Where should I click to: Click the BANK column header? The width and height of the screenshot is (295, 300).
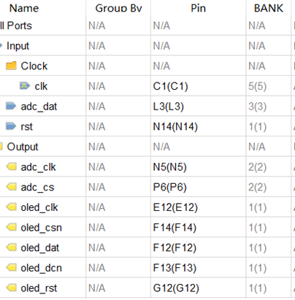tap(269, 8)
